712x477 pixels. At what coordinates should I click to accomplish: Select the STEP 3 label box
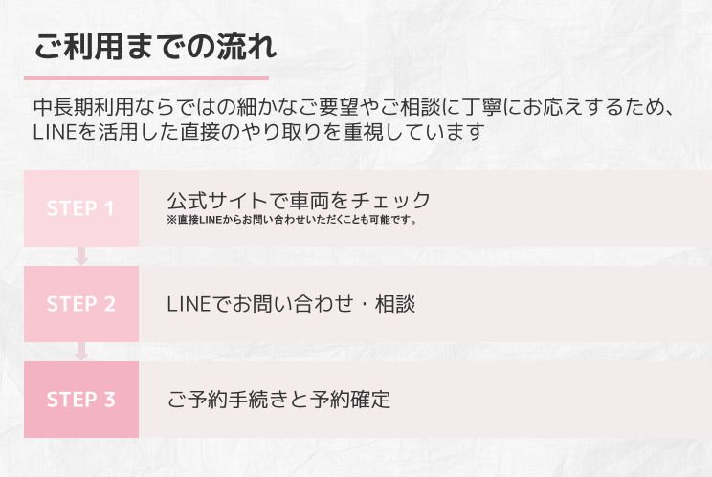click(x=81, y=400)
